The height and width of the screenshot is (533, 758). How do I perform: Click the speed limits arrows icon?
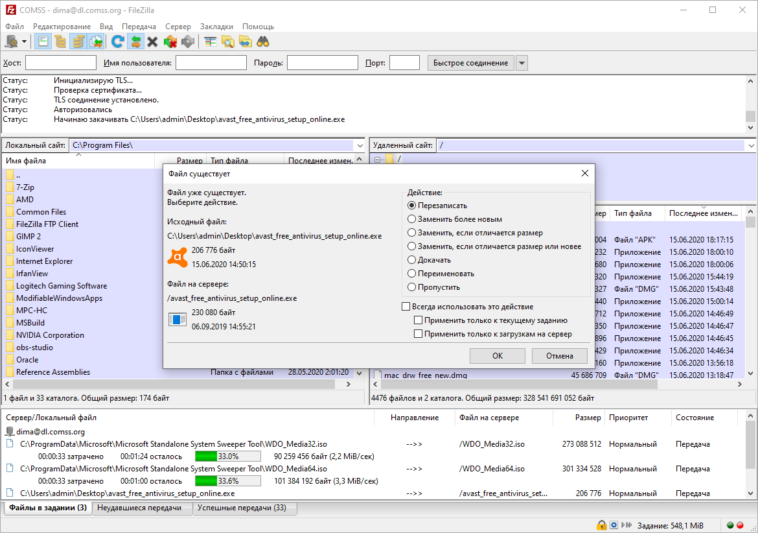point(626,525)
